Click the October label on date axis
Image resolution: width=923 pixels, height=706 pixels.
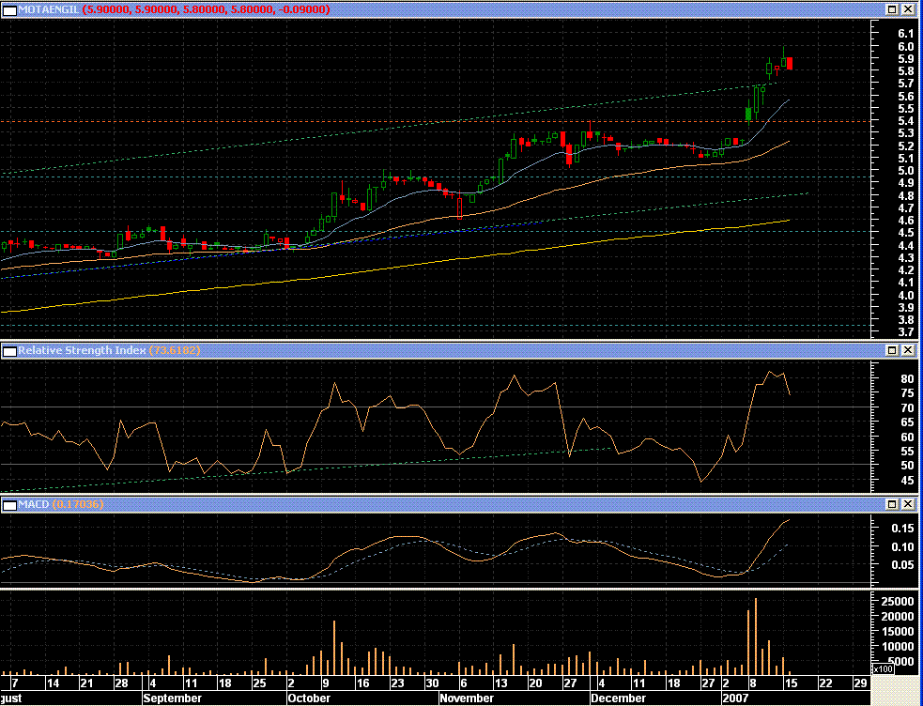309,698
